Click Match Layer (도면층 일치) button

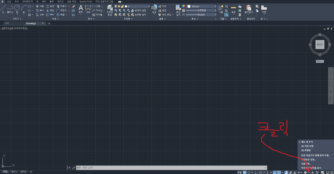(138, 15)
